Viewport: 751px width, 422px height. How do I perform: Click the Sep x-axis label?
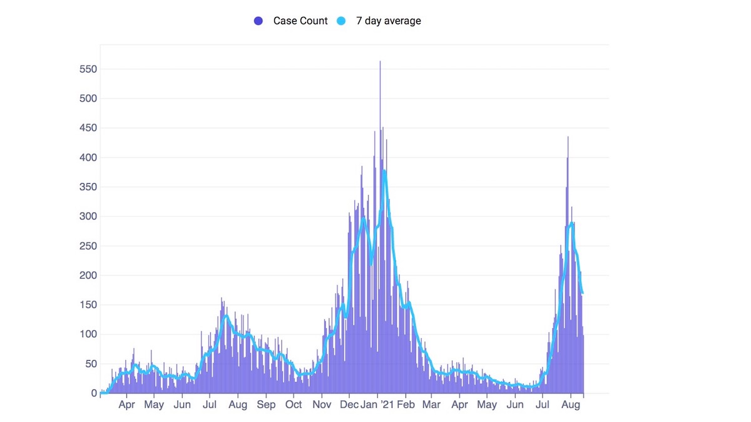266,404
